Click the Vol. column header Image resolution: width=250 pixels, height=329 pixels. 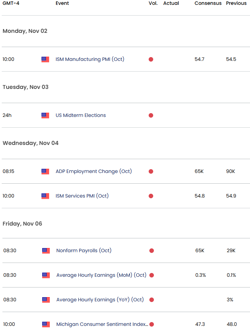click(153, 3)
